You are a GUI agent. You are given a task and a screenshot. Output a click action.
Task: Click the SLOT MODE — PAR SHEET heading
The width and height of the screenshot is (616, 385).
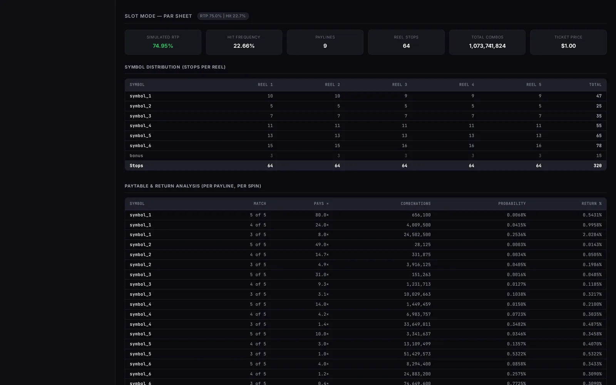pyautogui.click(x=158, y=16)
